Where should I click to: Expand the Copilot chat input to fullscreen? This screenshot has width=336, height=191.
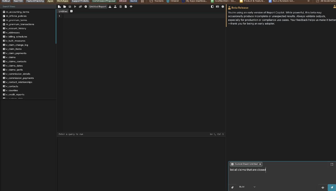(x=332, y=164)
